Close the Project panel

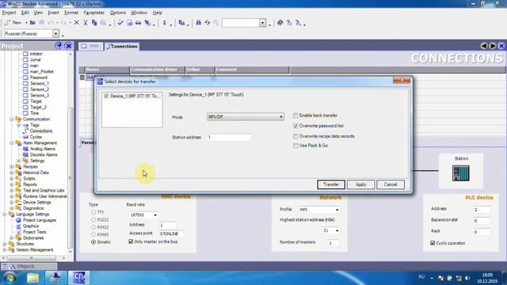point(69,46)
